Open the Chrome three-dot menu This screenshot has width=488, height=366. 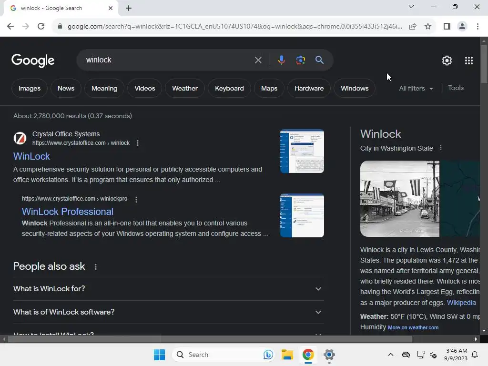click(x=478, y=27)
